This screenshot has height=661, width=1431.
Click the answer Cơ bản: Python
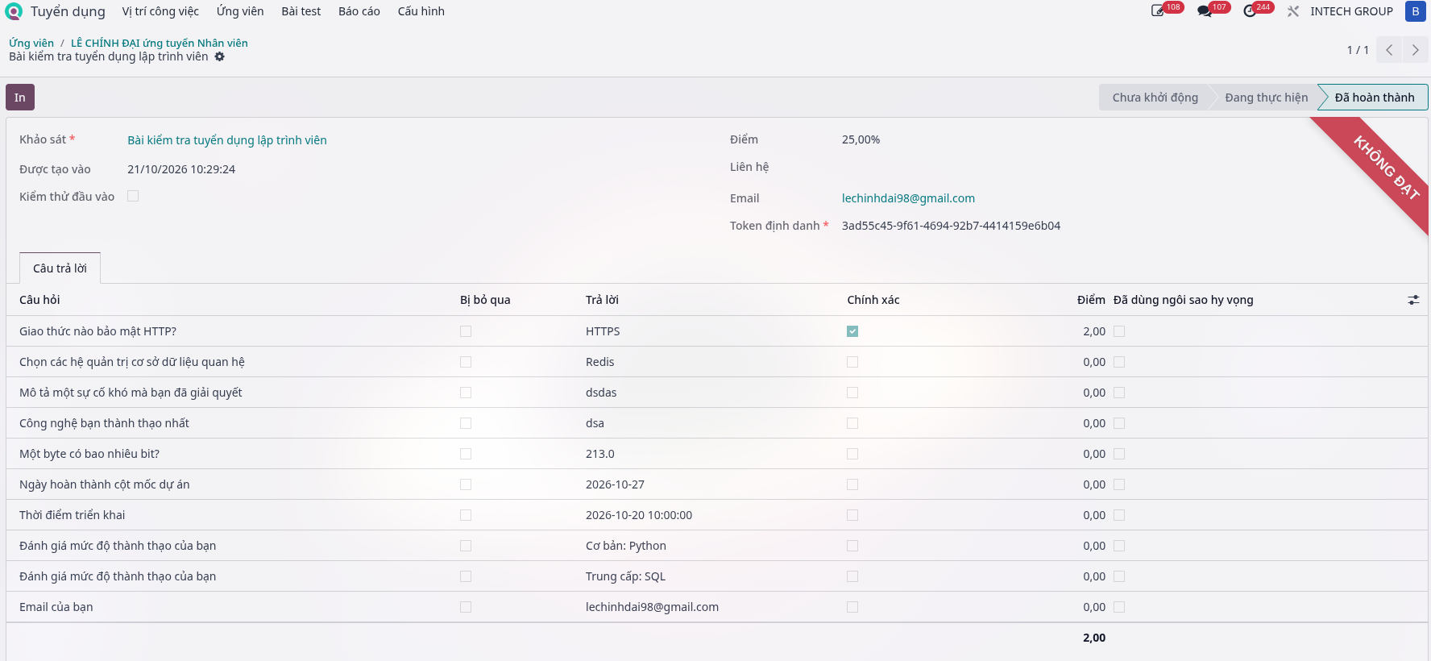coord(626,546)
